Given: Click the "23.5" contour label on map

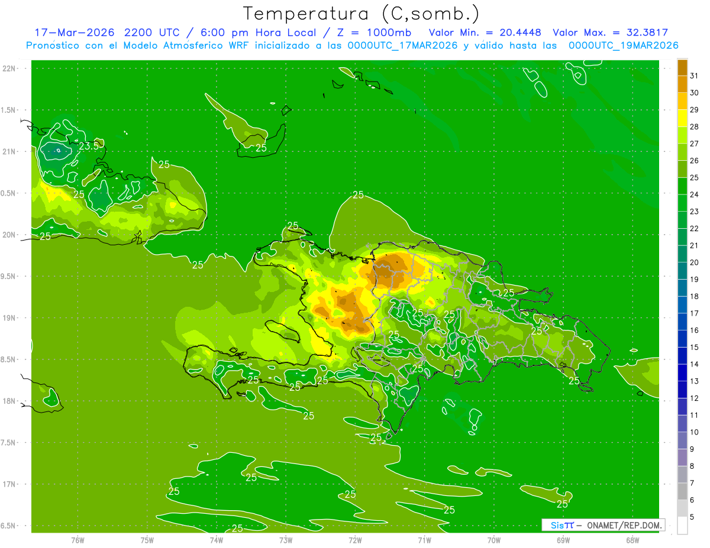Looking at the screenshot, I should (x=89, y=145).
